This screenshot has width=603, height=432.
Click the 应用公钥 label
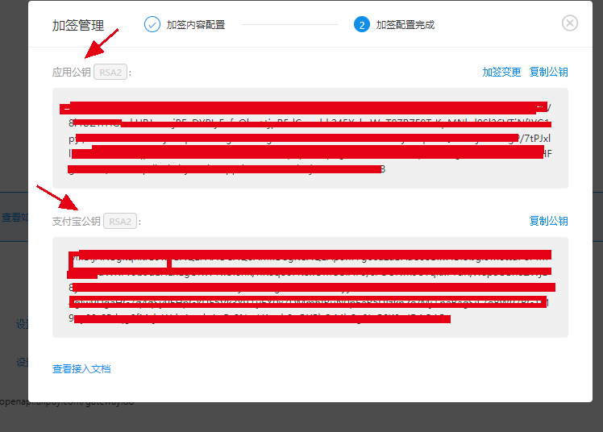(x=72, y=73)
